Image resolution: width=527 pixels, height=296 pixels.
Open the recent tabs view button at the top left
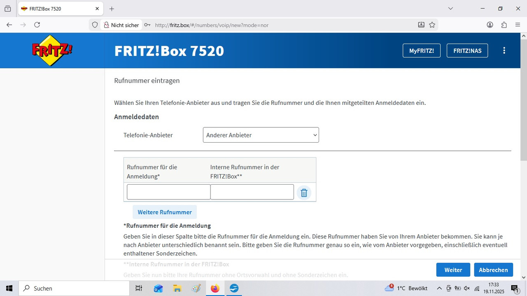[x=7, y=9]
